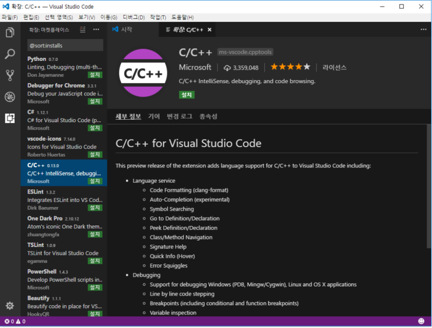Open the 편집(E) menu

click(31, 18)
